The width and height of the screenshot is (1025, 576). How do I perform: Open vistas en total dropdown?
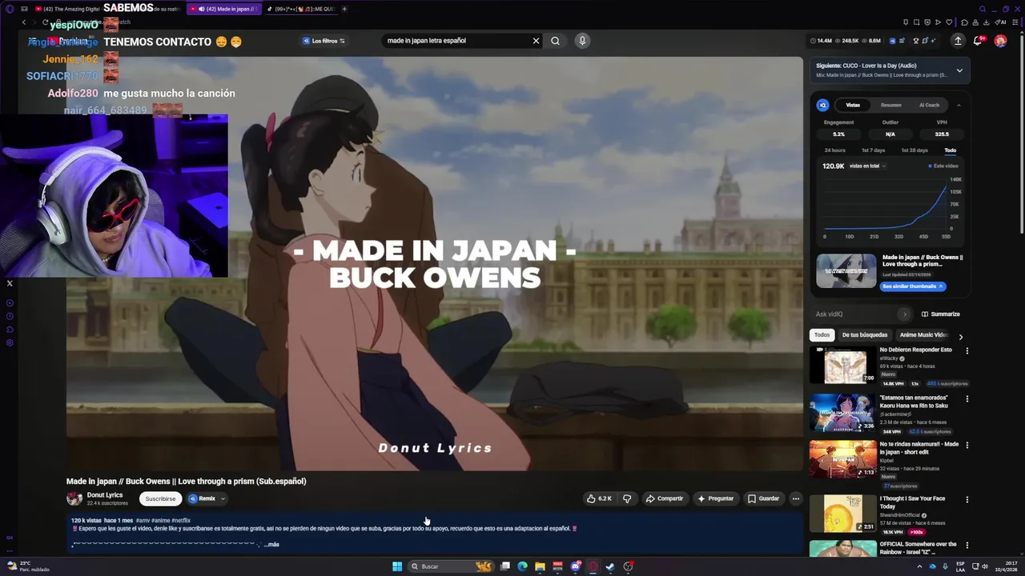pyautogui.click(x=868, y=166)
